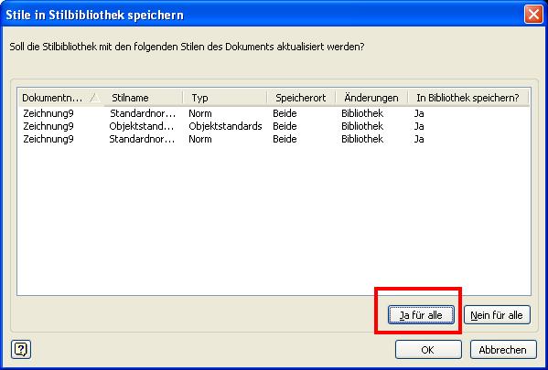Viewport: 548px width, 370px height.
Task: Sort by the Dokumentname column header
Action: point(60,98)
